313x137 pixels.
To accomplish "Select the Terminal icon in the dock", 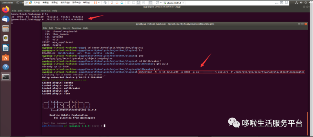I will [6, 77].
